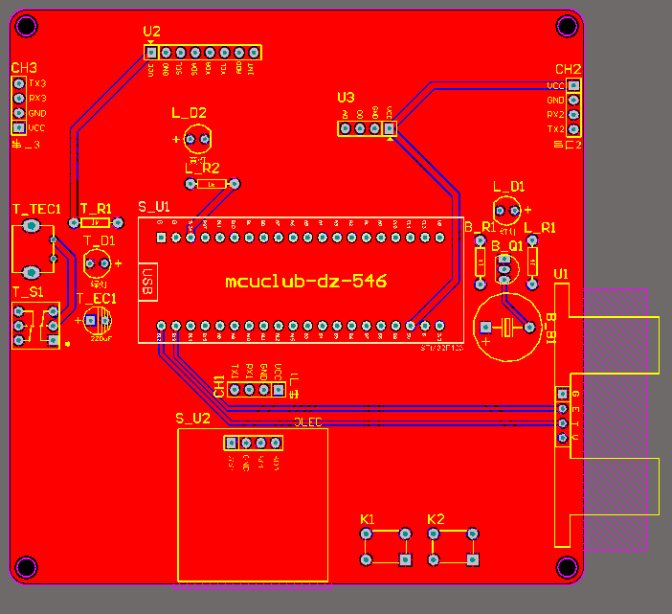Click the mcuclub-dz-546 silkscreen text
This screenshot has height=614, width=672.
(x=306, y=282)
